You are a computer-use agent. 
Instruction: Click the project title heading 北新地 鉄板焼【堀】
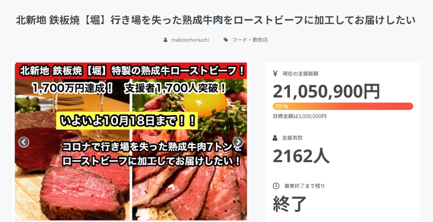216,20
